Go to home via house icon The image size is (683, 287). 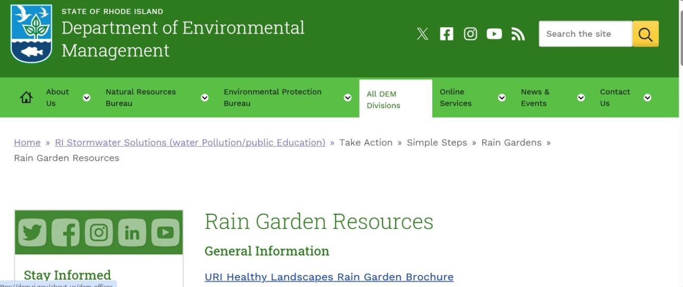(x=26, y=98)
